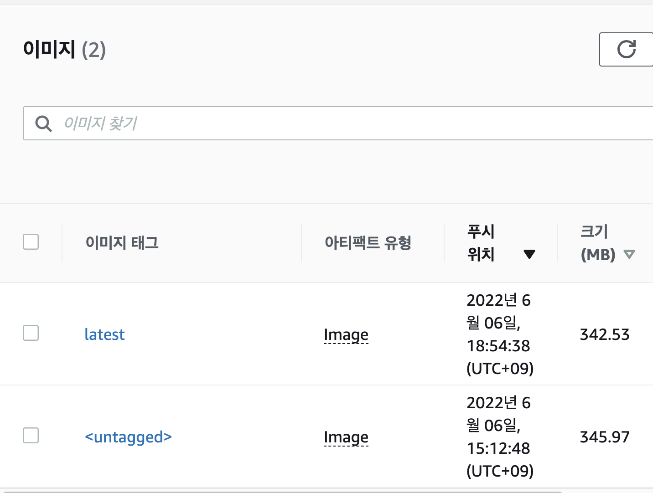This screenshot has height=493, width=653.
Task: Click the 푸시 위치 column header text
Action: coord(481,243)
